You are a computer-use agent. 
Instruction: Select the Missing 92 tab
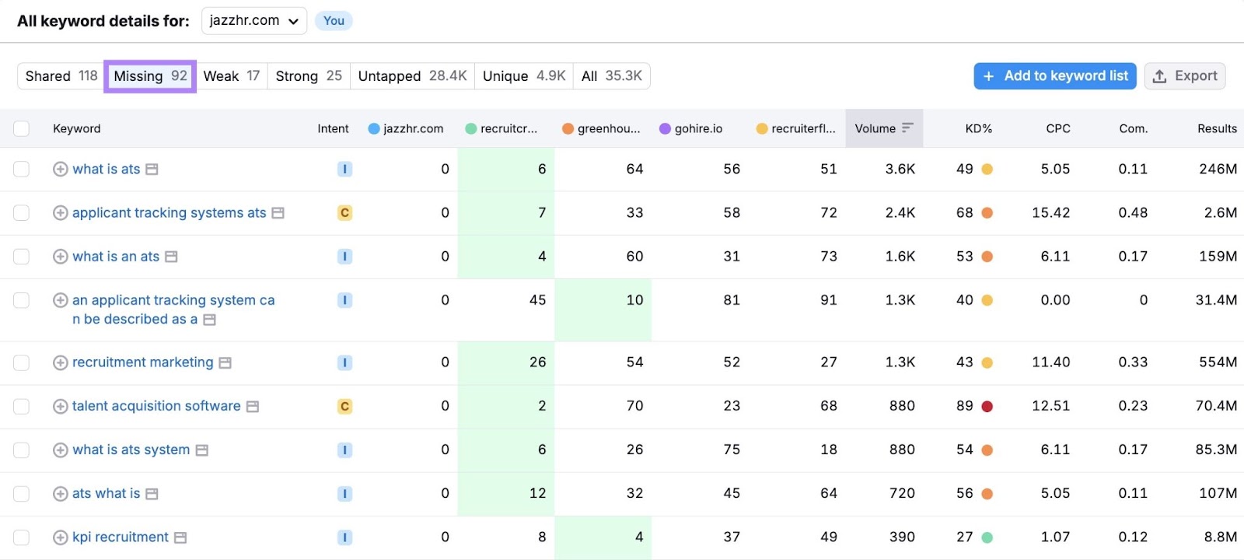pos(150,75)
